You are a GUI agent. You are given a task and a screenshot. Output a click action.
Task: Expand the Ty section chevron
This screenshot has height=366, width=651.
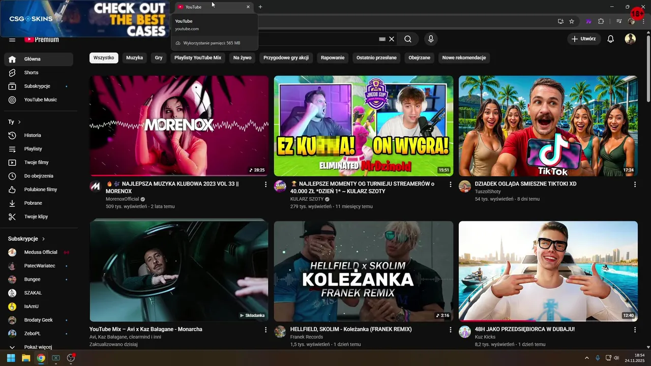[x=19, y=122]
